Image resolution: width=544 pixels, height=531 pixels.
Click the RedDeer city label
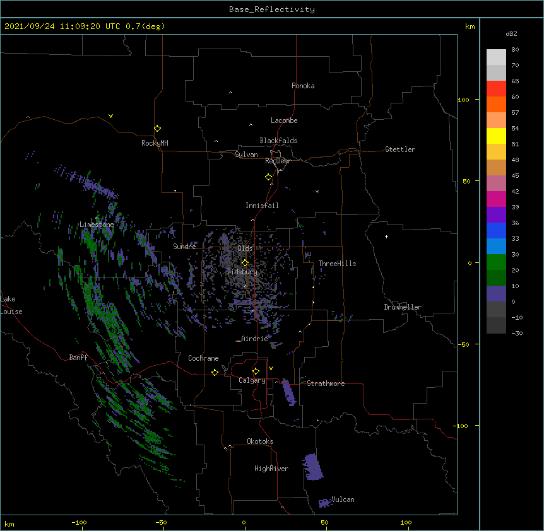click(x=278, y=161)
